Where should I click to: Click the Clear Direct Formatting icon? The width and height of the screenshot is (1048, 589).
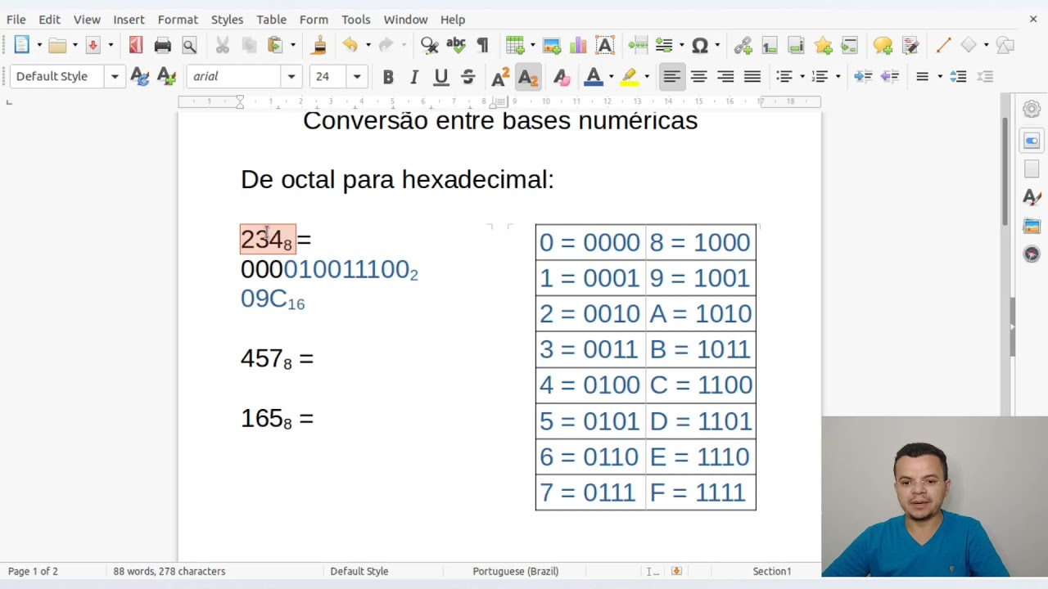[x=561, y=76]
